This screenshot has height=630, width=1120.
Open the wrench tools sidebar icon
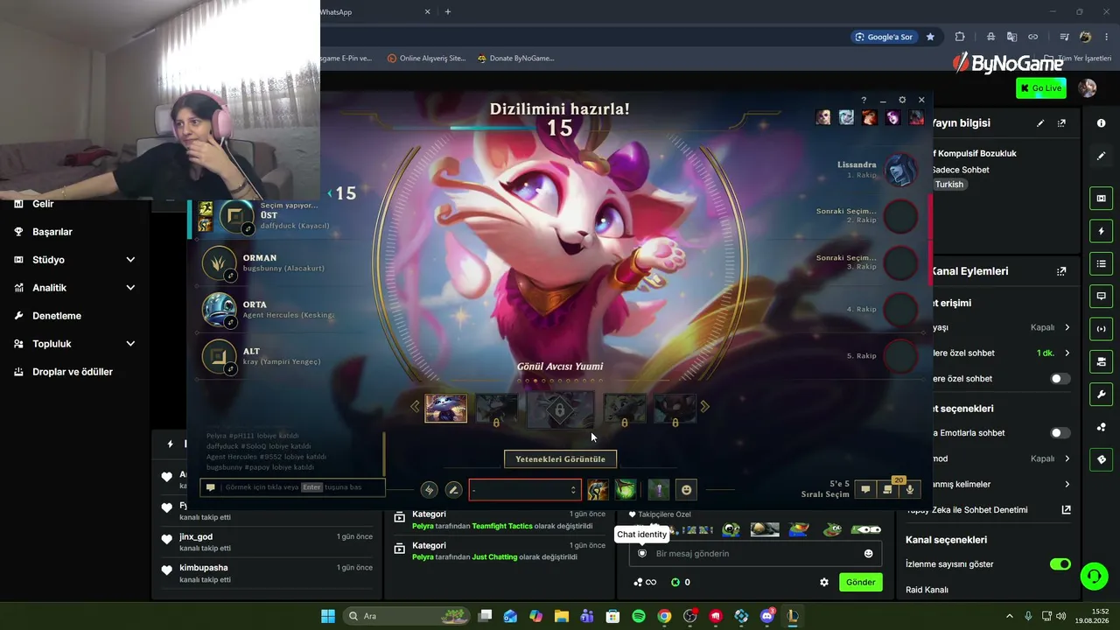(x=1102, y=395)
